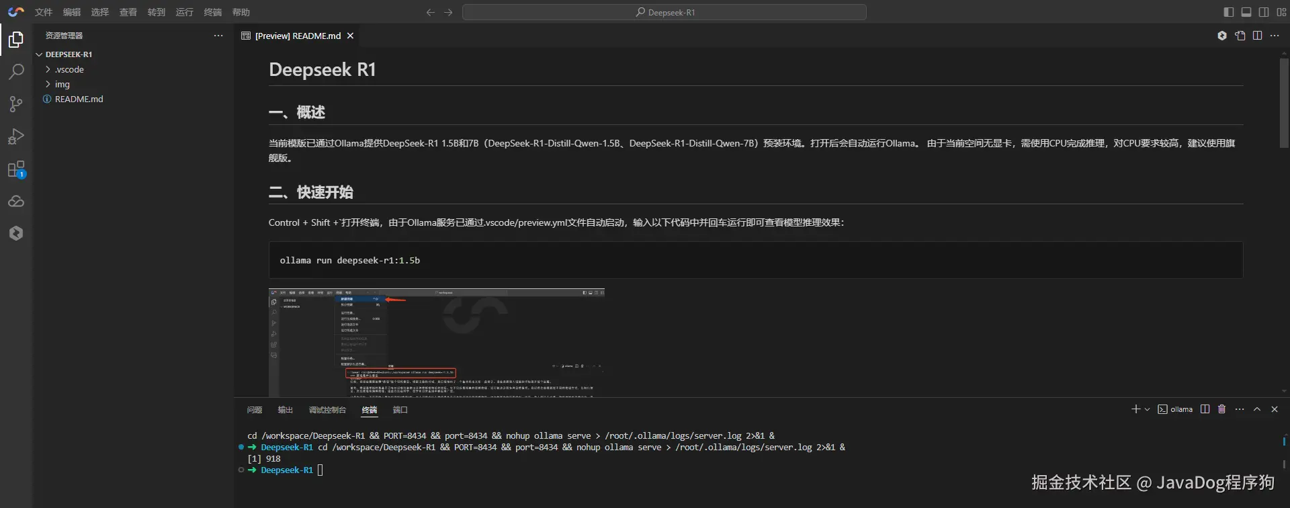This screenshot has height=508, width=1290.
Task: Switch to the 调试控制台 panel tab
Action: coord(327,410)
